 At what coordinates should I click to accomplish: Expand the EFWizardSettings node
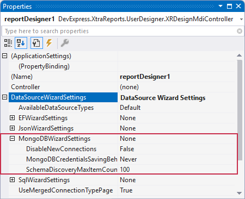click(x=12, y=118)
